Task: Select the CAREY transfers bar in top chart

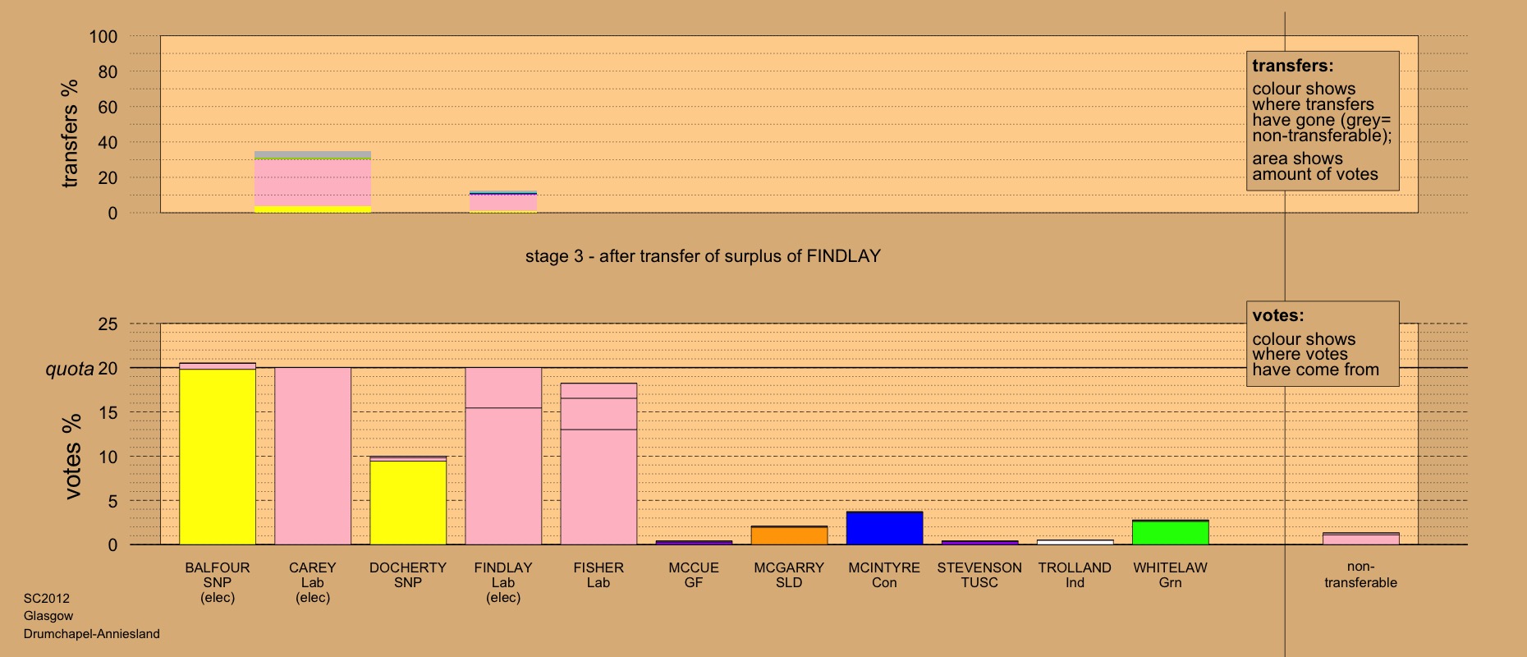Action: click(313, 182)
